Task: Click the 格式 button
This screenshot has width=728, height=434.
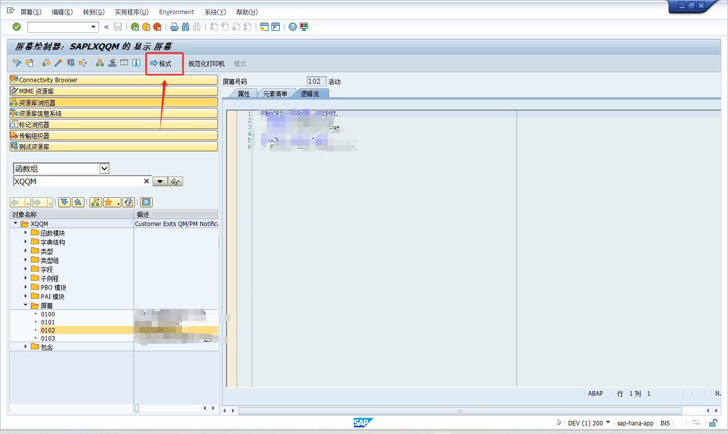Action: click(164, 63)
